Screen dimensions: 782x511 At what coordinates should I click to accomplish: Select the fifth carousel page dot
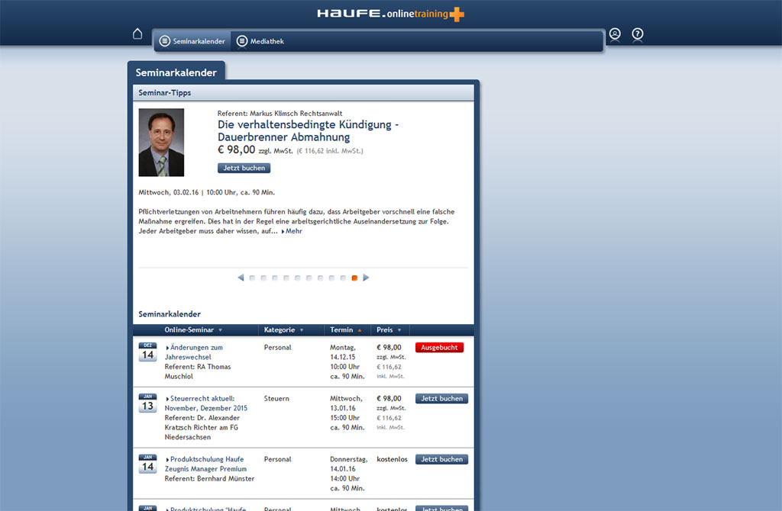pos(298,278)
